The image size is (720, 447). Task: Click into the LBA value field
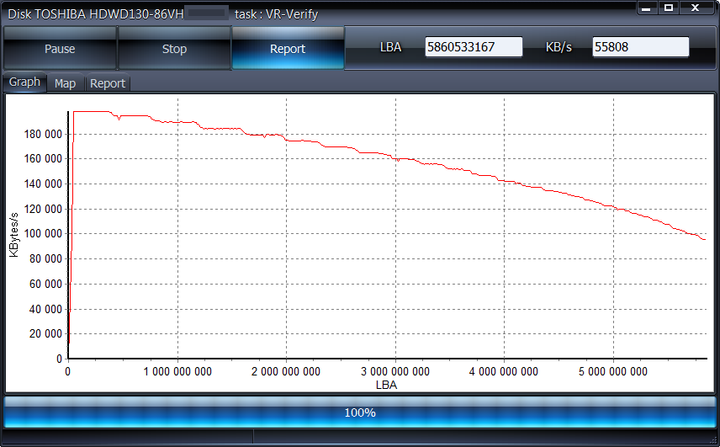tap(474, 47)
